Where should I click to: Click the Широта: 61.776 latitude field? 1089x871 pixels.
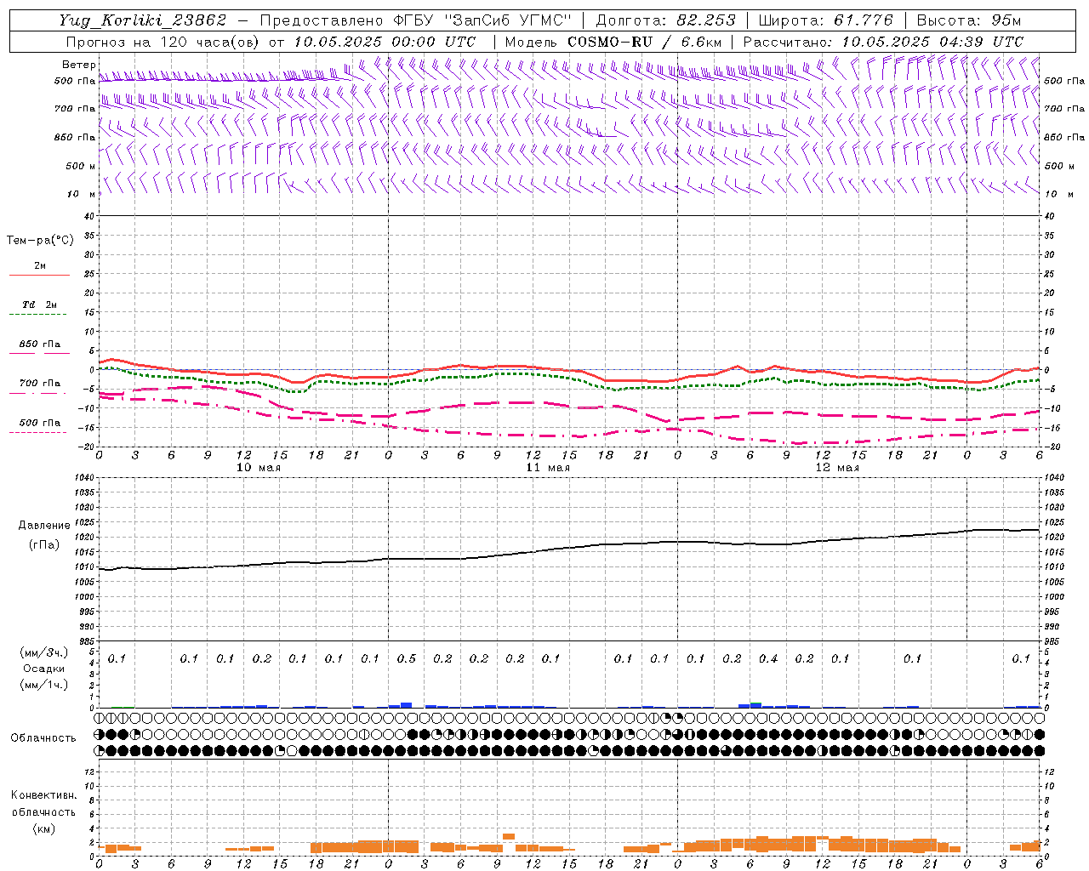click(x=825, y=20)
